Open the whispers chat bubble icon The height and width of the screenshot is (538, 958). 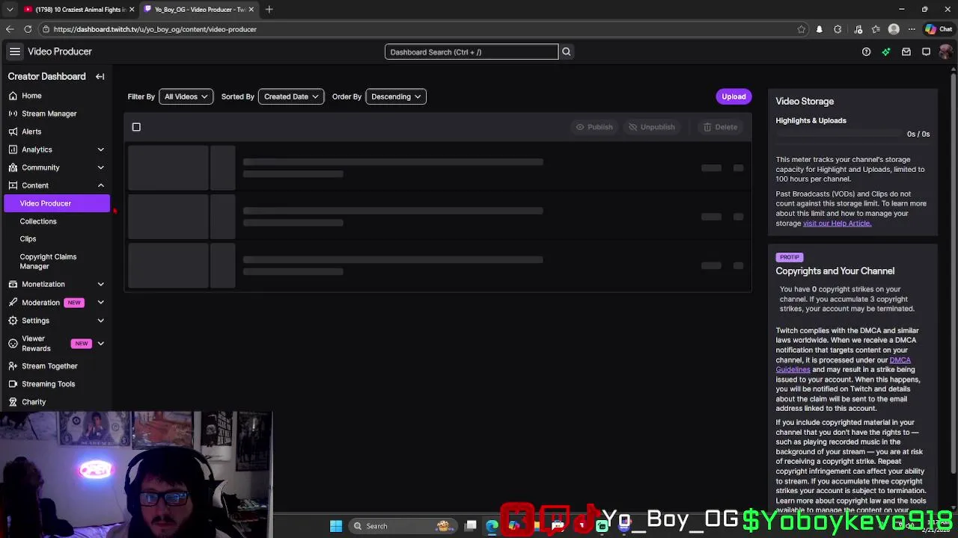click(x=926, y=52)
